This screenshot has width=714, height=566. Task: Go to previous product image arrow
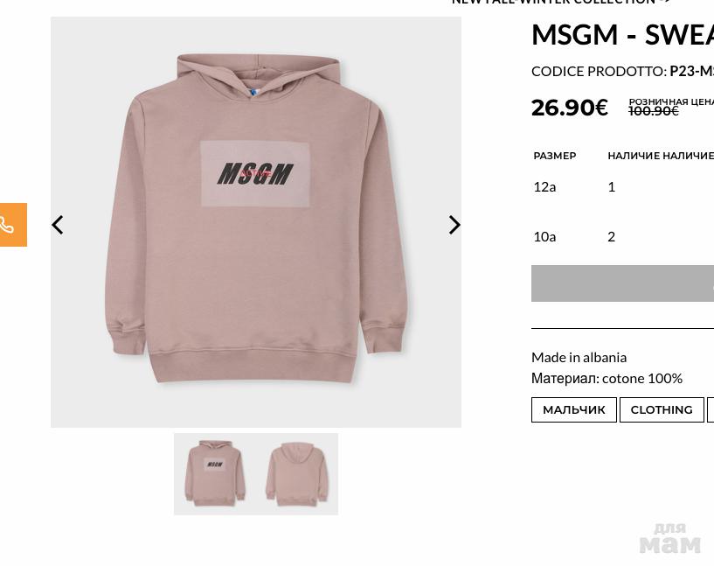(x=58, y=225)
